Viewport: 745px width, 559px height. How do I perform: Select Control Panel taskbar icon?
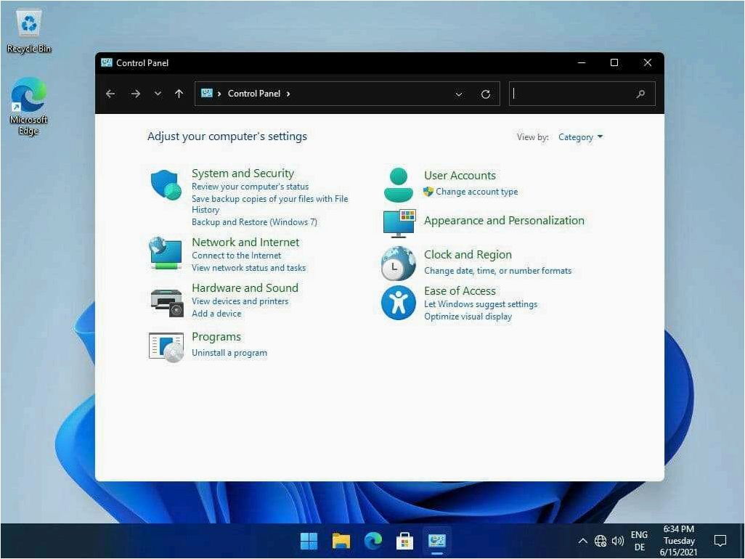(436, 541)
